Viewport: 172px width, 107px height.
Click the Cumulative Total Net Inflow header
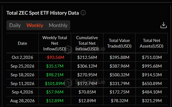point(87,43)
